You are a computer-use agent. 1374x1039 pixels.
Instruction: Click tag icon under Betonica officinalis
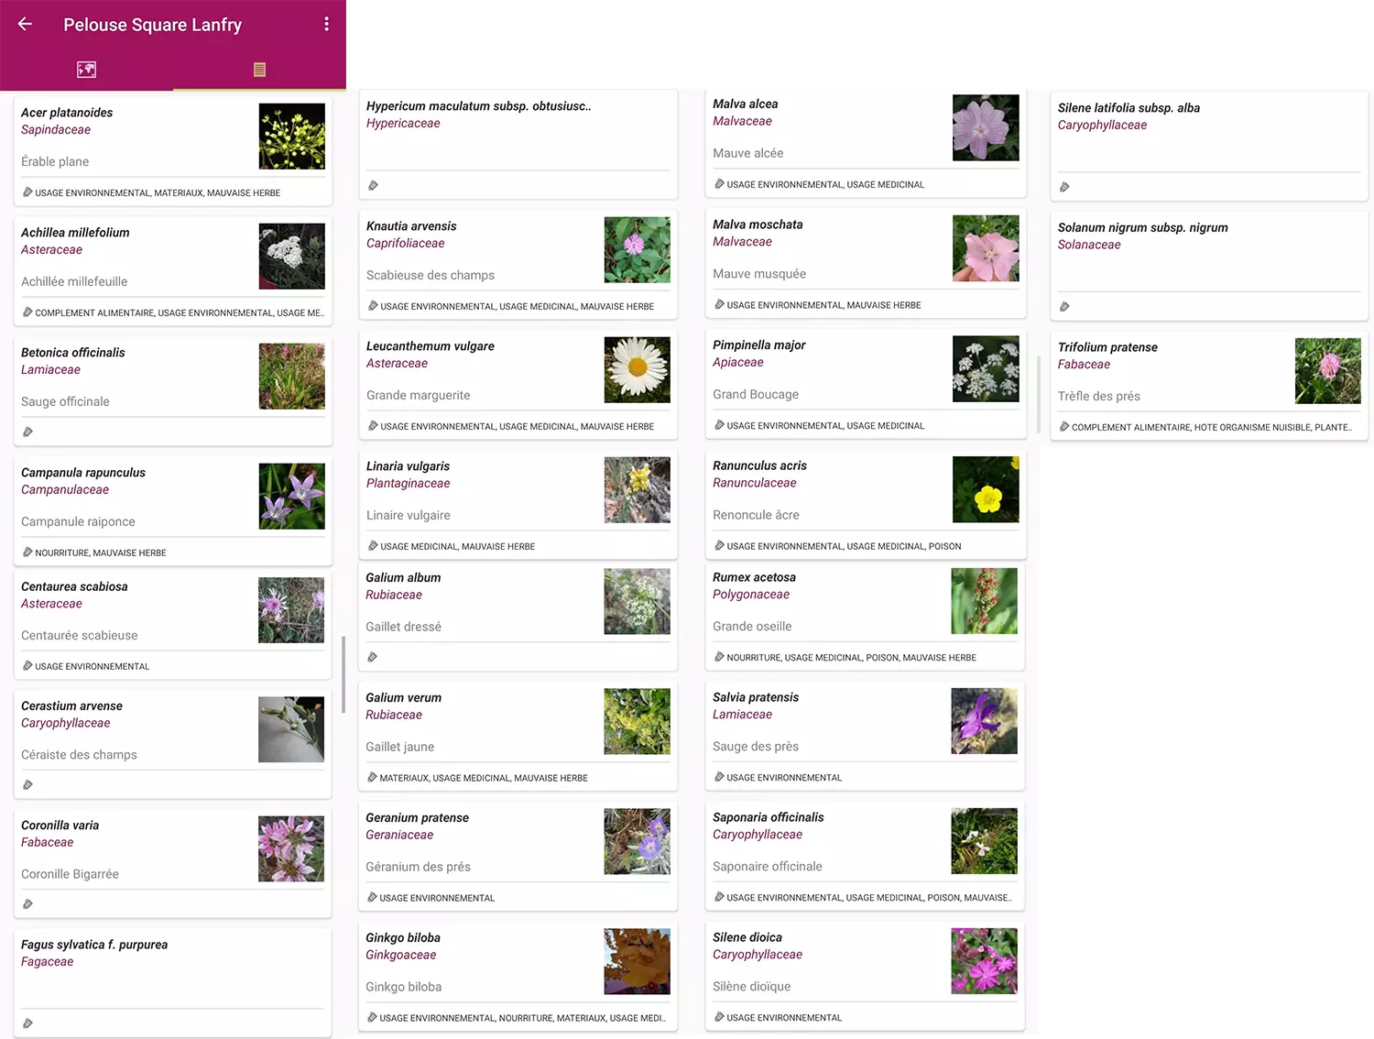click(x=28, y=432)
